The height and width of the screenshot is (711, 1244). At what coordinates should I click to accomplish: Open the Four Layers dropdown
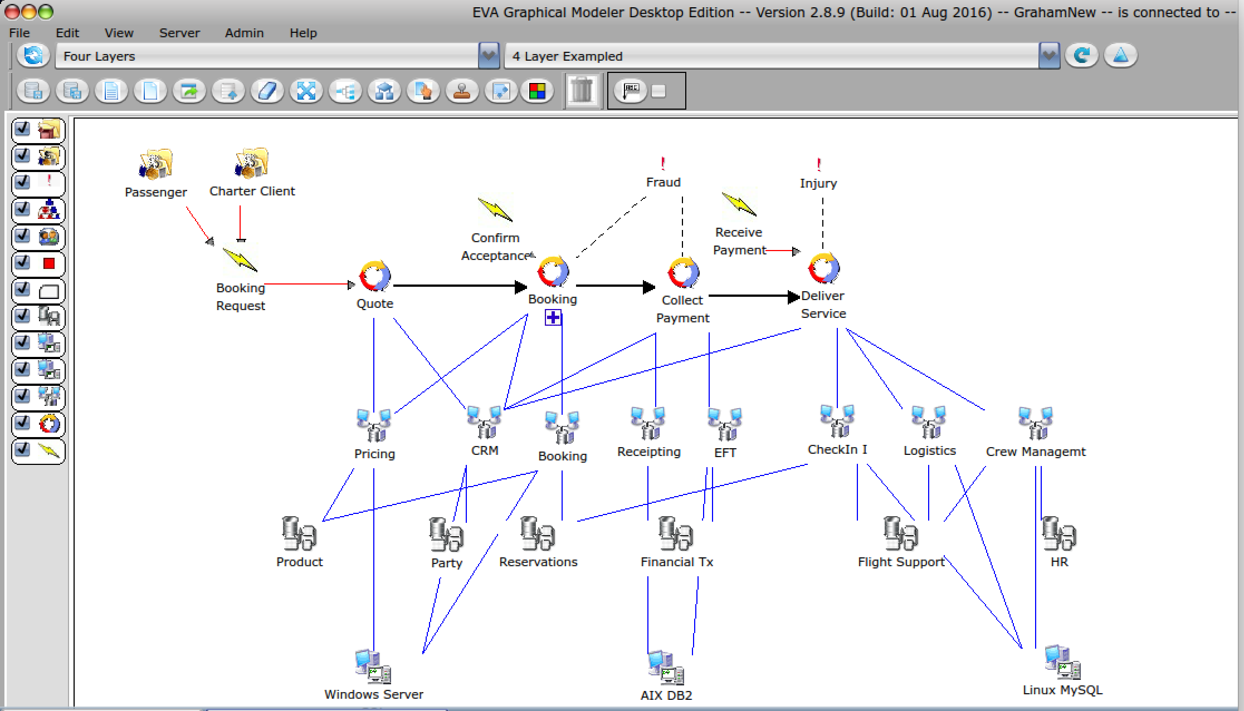pos(489,55)
